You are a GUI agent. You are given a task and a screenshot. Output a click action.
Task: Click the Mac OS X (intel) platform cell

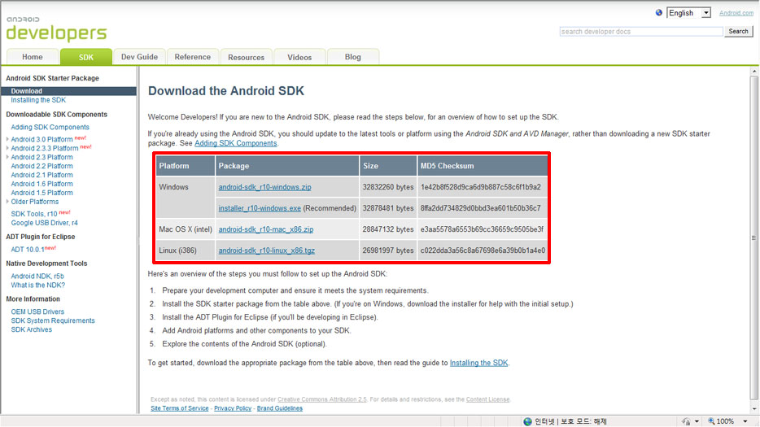(x=186, y=229)
